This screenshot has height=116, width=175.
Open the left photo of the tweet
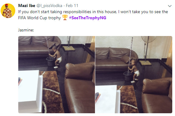(57, 74)
